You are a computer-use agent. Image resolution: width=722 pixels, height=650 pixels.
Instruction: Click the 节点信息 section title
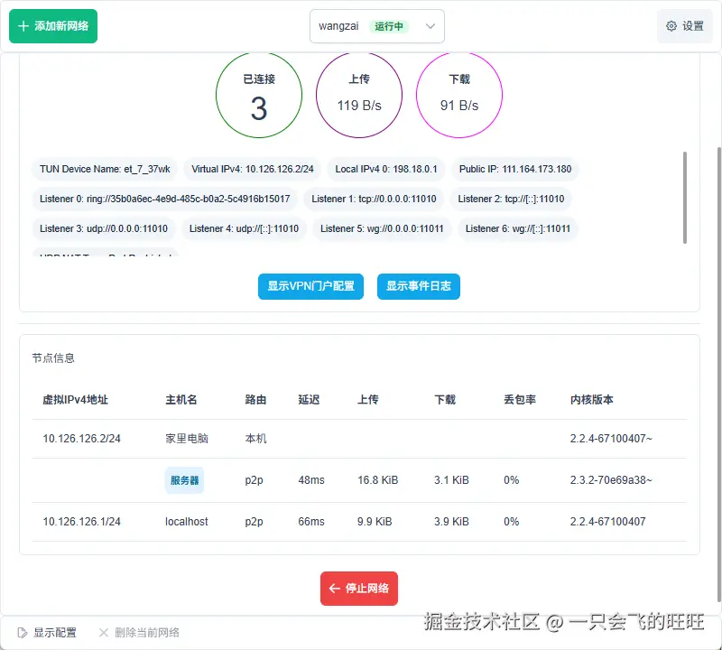(53, 357)
